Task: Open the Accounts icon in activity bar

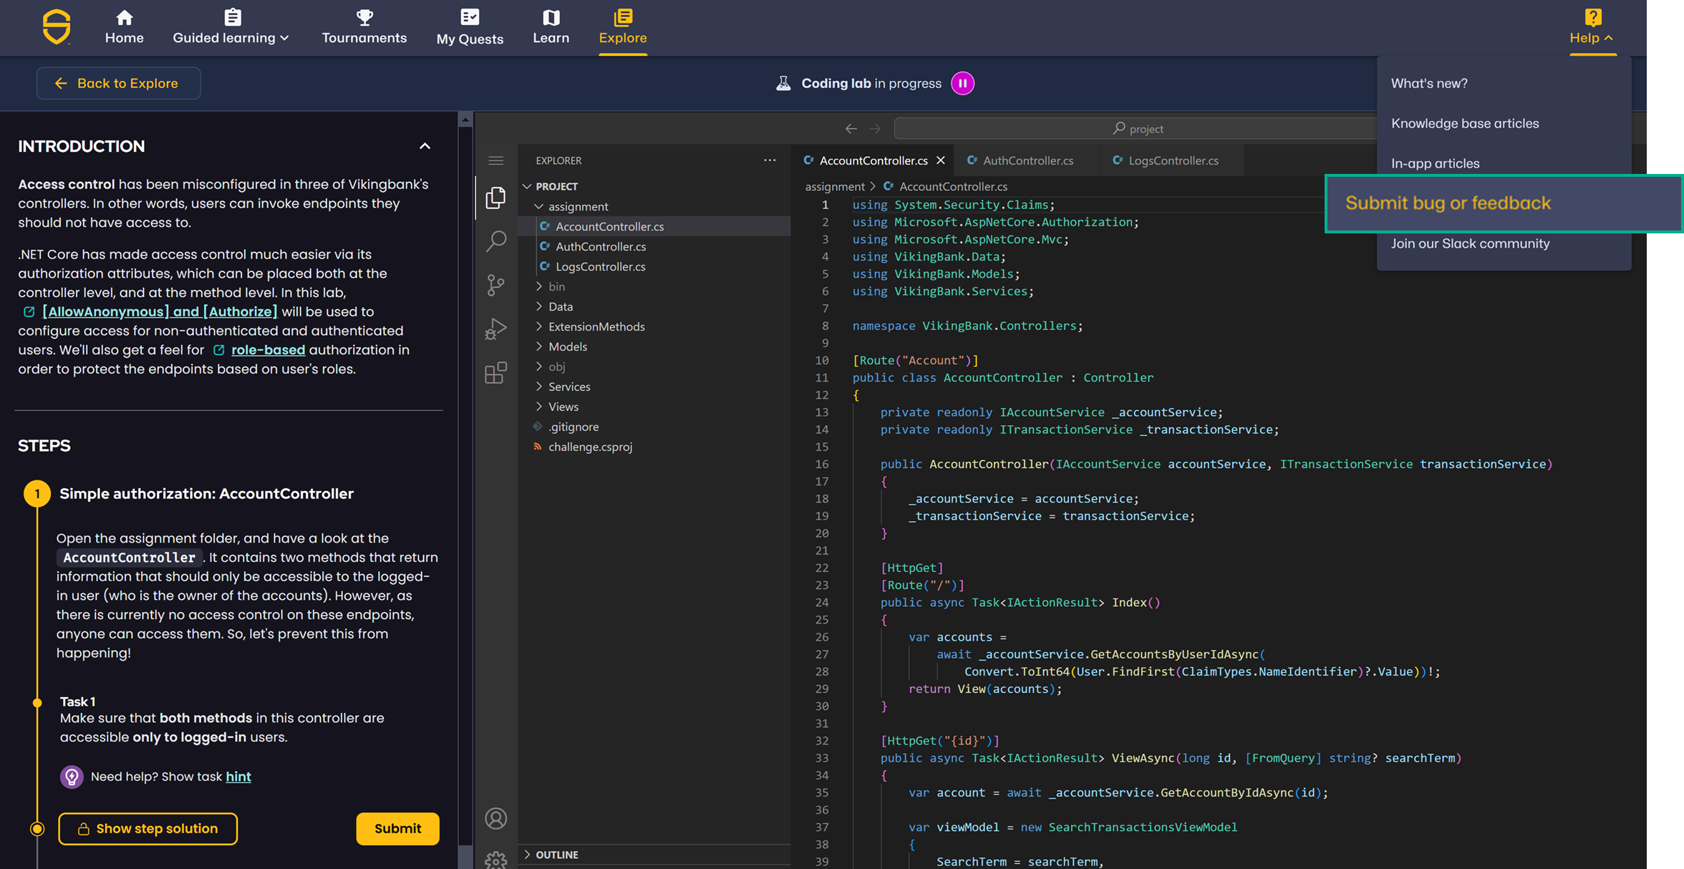Action: pyautogui.click(x=495, y=818)
